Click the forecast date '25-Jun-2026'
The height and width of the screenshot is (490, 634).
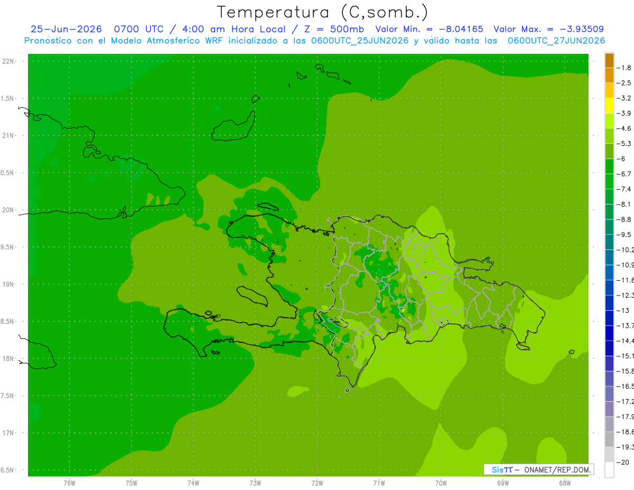(66, 29)
